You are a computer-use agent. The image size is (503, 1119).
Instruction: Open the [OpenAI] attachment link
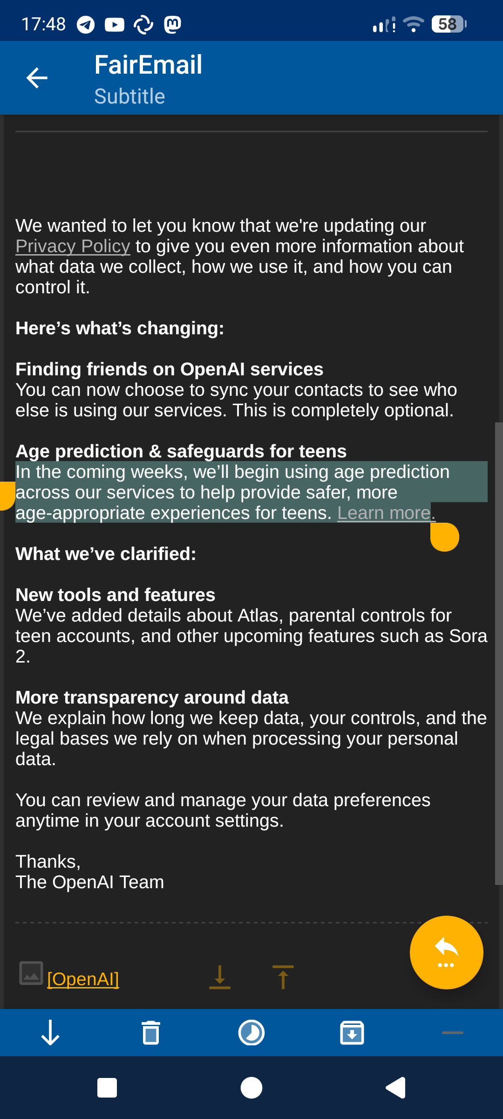pyautogui.click(x=83, y=979)
